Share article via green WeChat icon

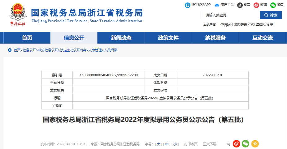pos(246,144)
